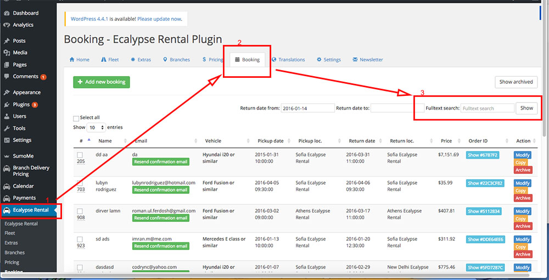Tick checkbox for booking 923
This screenshot has height=280, width=549.
(x=80, y=239)
